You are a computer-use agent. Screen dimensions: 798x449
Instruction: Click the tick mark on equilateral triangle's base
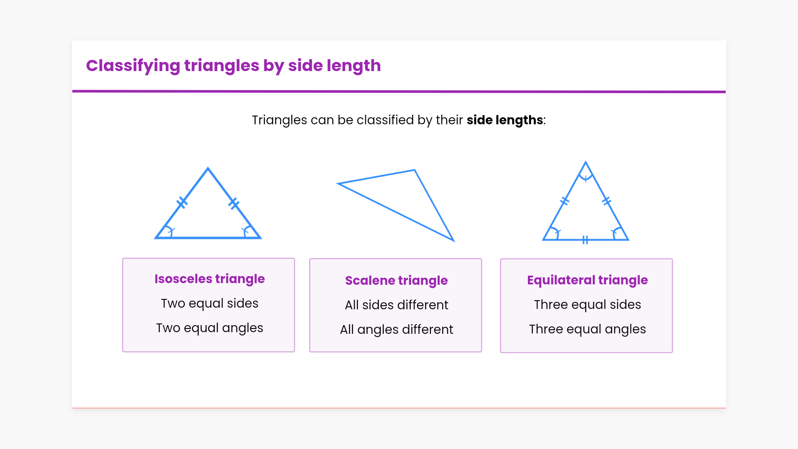(585, 240)
